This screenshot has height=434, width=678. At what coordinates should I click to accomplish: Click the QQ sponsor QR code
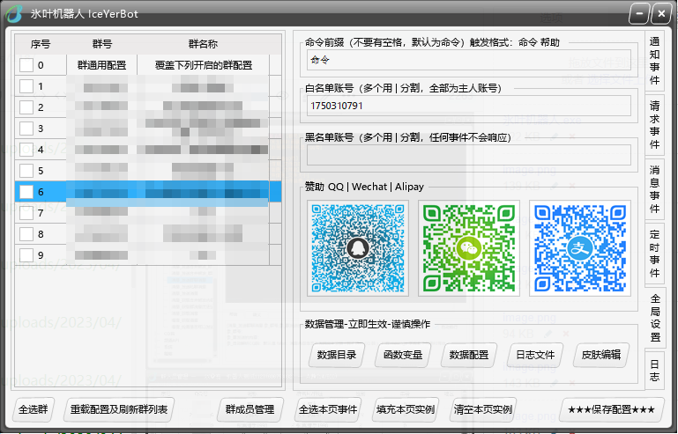pos(358,248)
